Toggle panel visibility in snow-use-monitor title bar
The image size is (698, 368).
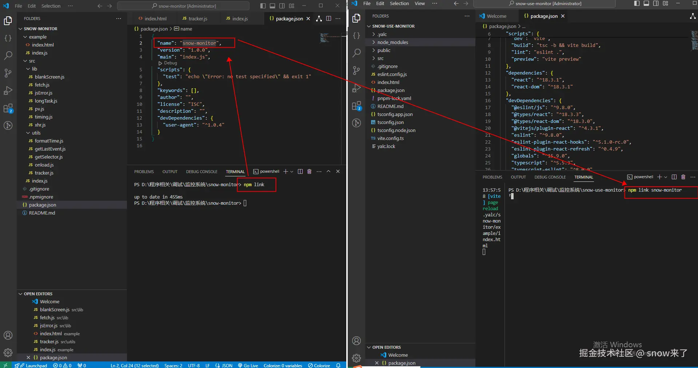[646, 3]
